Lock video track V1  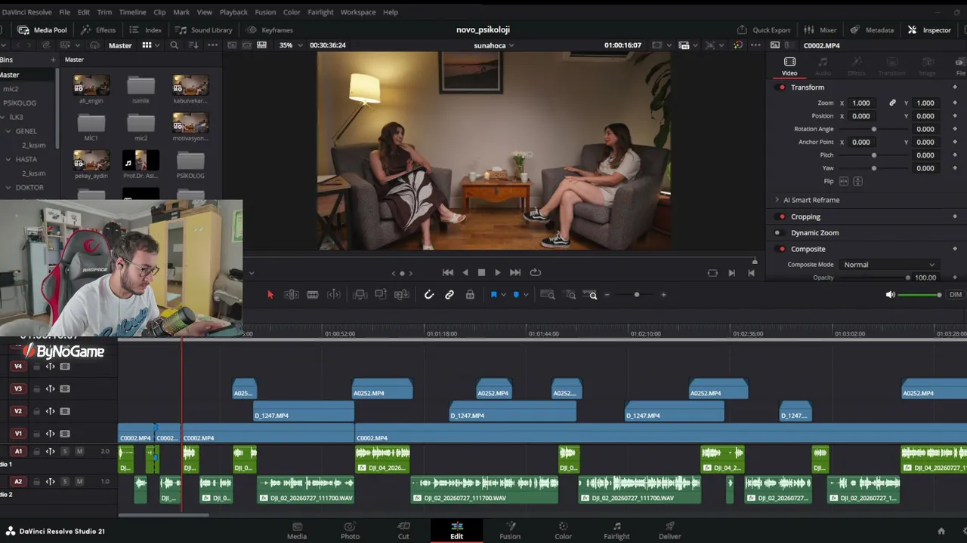click(36, 434)
